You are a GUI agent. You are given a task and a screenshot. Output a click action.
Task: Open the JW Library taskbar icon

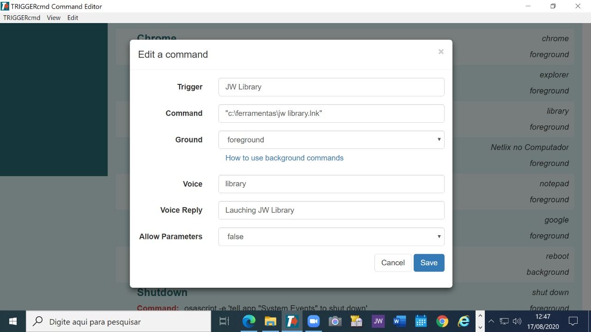click(x=378, y=321)
